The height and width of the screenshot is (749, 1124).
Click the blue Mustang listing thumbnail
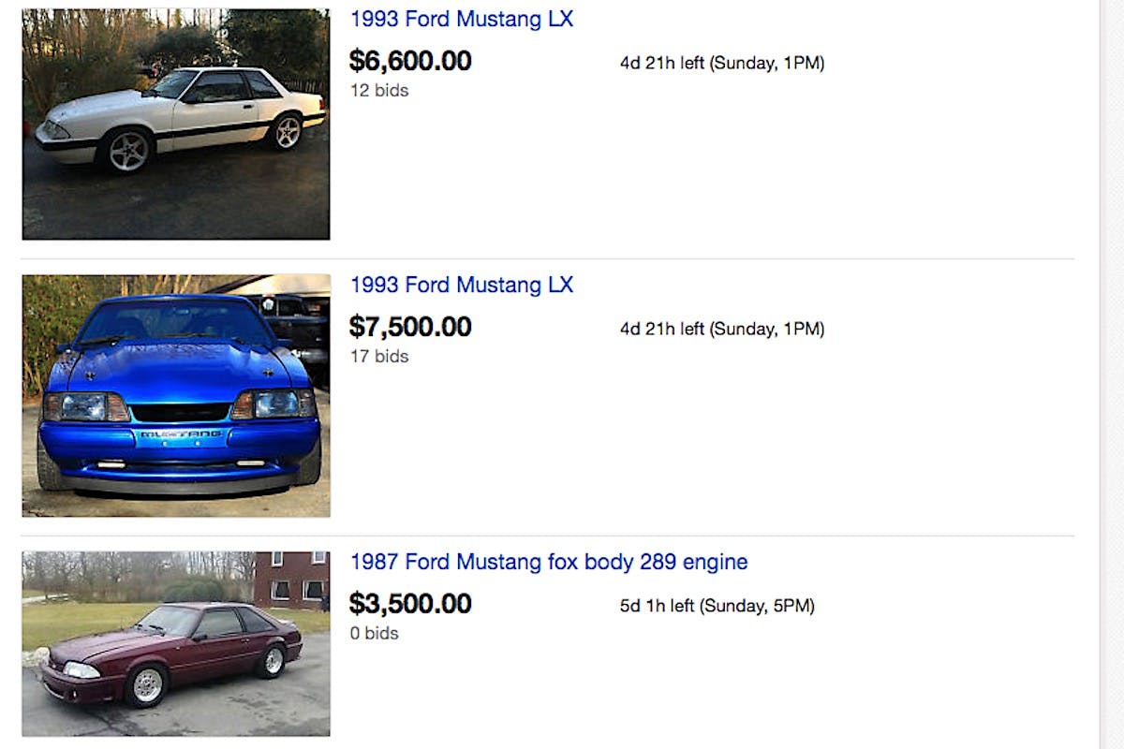[x=176, y=395]
